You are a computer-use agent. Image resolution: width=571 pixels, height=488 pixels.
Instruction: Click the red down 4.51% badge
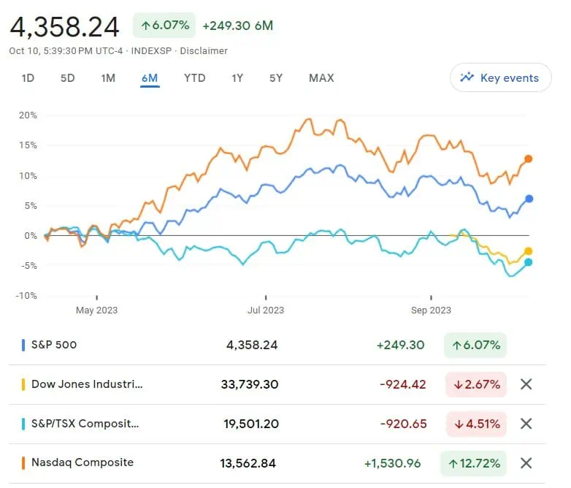pyautogui.click(x=475, y=424)
